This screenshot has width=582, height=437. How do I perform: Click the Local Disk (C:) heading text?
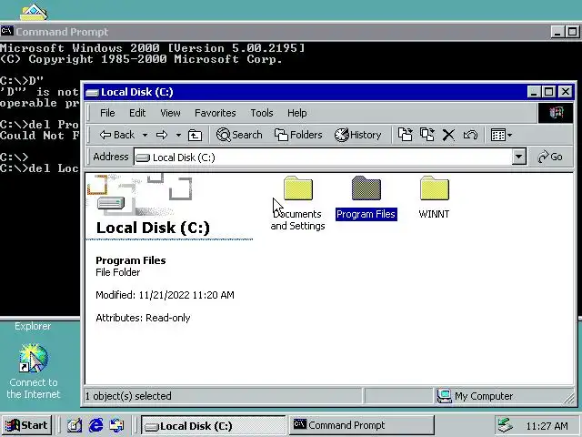pos(153,228)
